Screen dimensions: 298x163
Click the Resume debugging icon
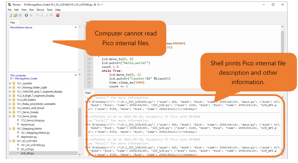click(x=51, y=15)
